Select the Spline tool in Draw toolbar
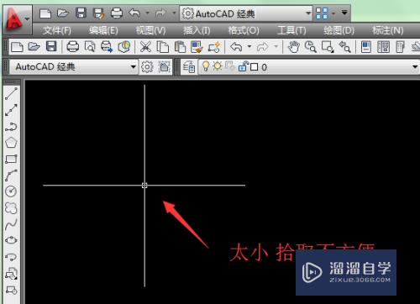Image resolution: width=420 pixels, height=304 pixels. tap(11, 224)
